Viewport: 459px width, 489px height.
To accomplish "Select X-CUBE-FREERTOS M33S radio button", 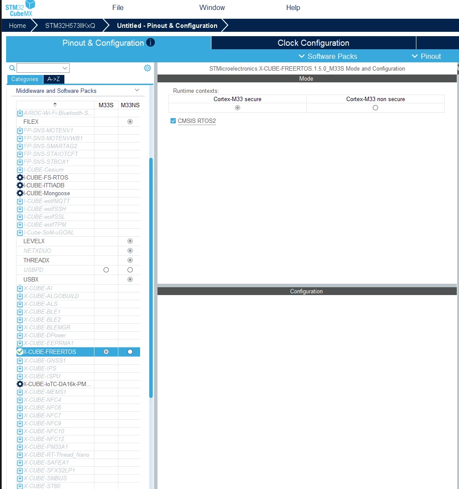I will [x=106, y=352].
